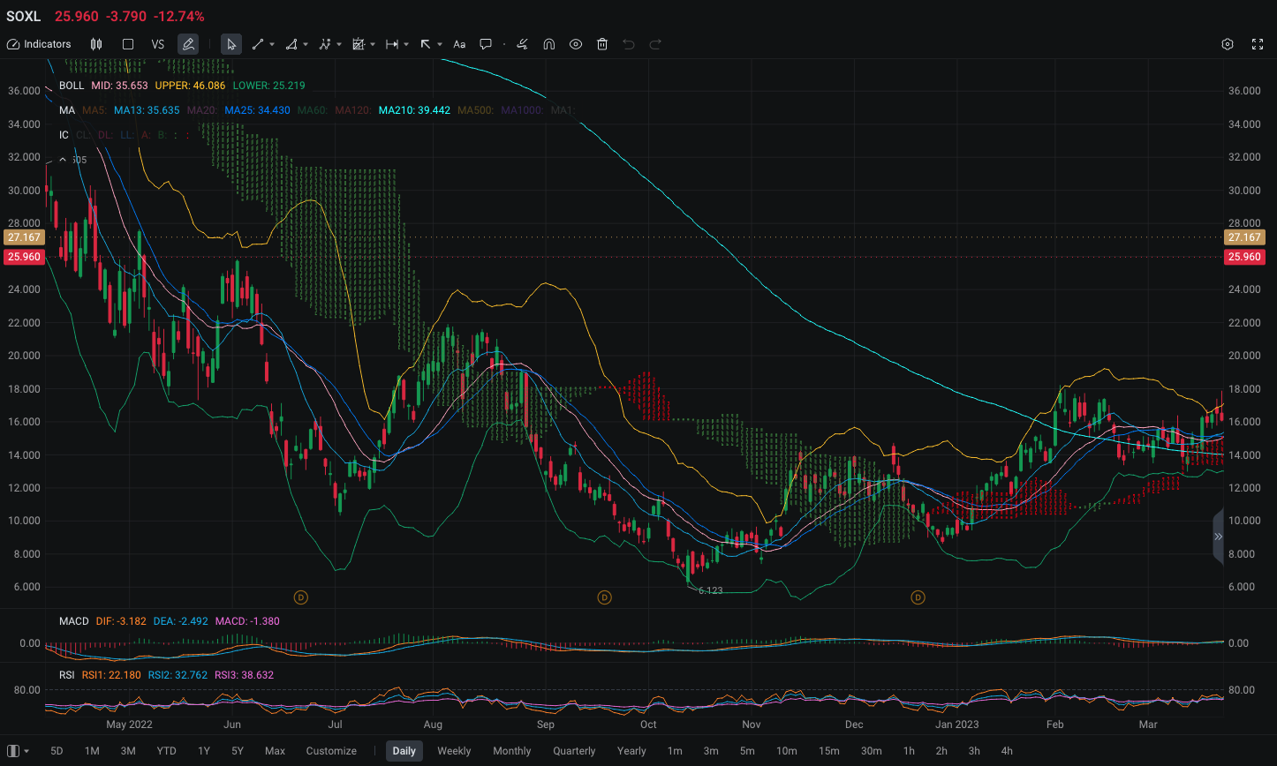Image resolution: width=1277 pixels, height=766 pixels.
Task: Switch to the Yearly interval
Action: (631, 751)
